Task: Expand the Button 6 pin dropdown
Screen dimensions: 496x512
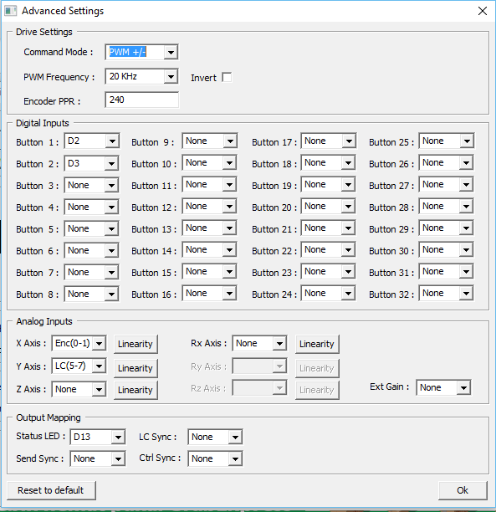Action: 92,250
